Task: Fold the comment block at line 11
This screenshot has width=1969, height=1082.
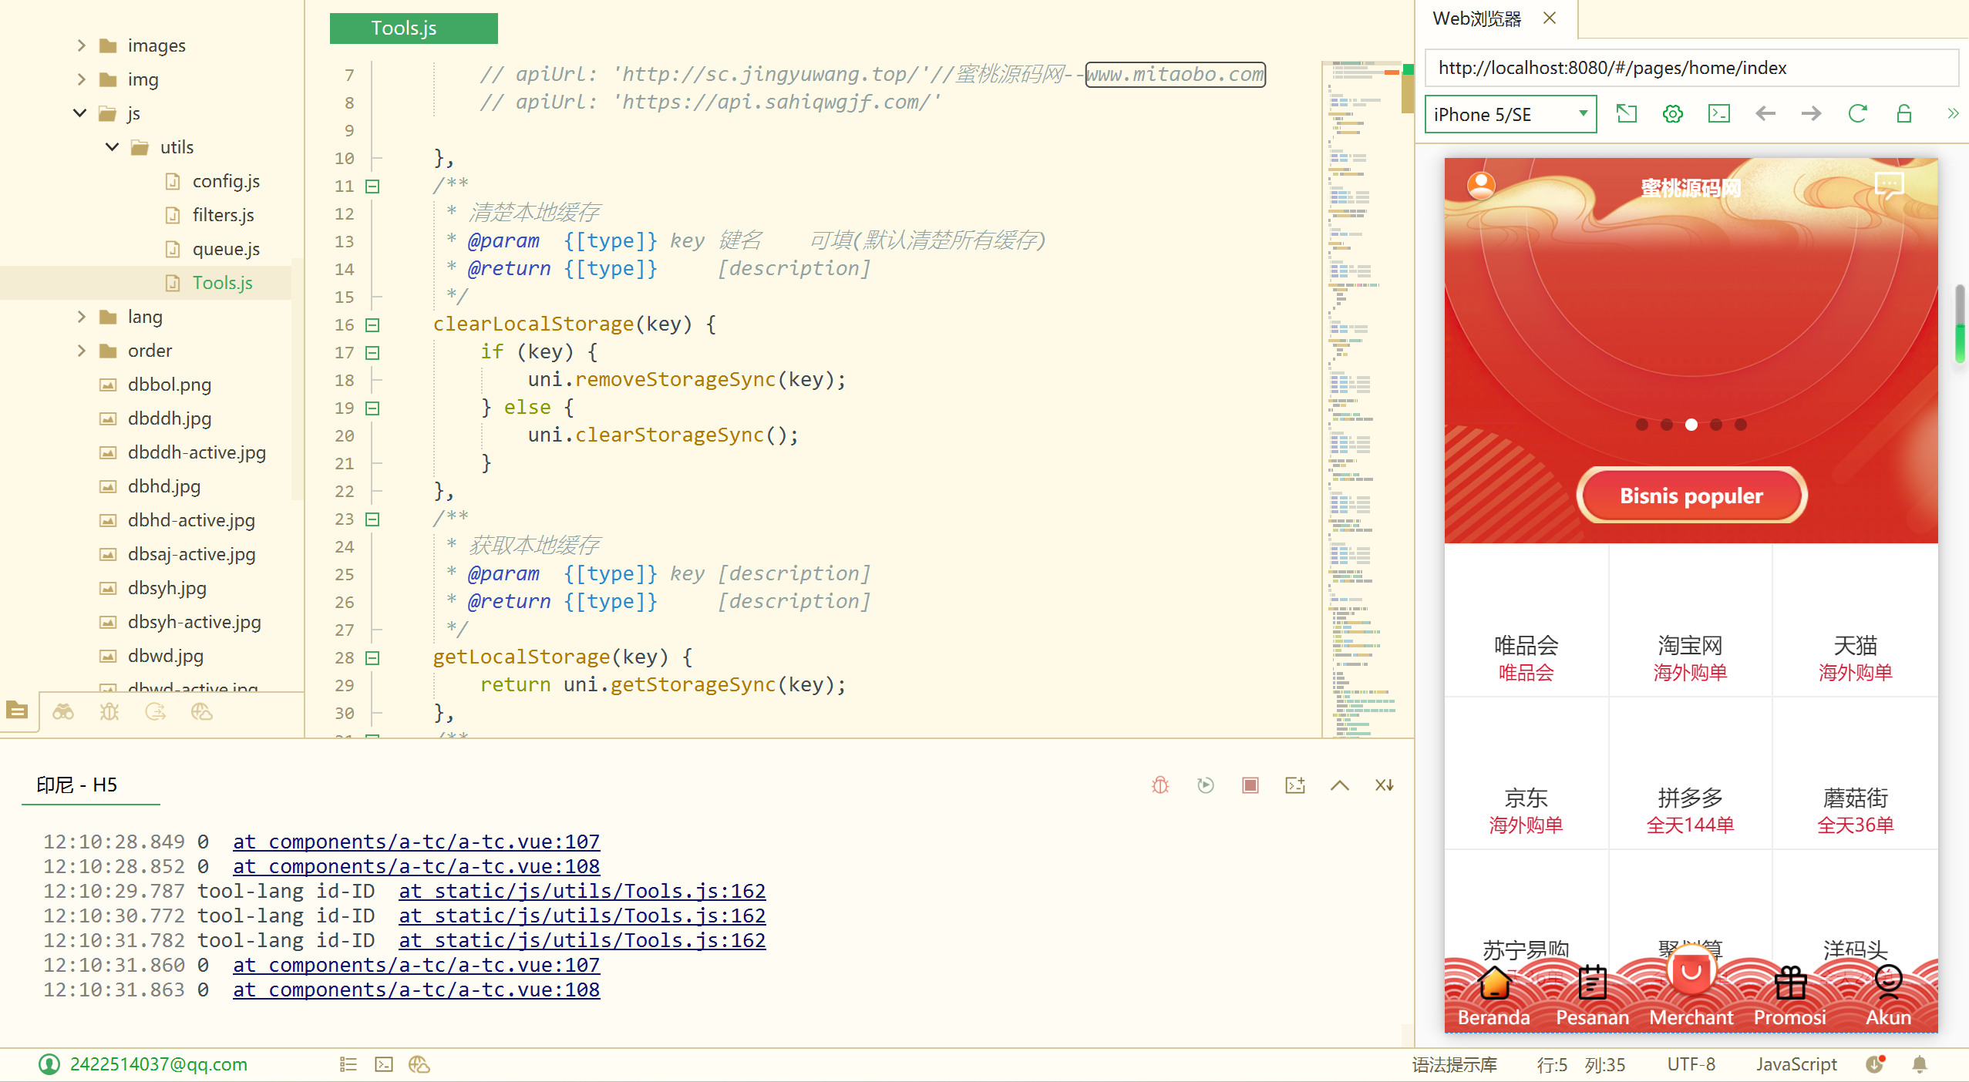Action: (x=372, y=186)
